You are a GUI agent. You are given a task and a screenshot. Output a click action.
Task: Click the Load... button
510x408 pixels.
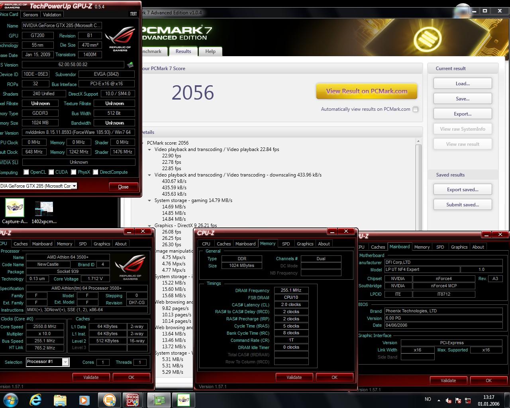click(463, 84)
